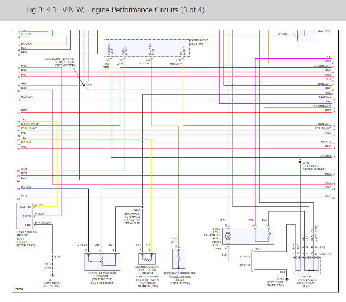The image size is (346, 302).
Task: Click the PICK-UP label near brace
Action: tap(245, 266)
